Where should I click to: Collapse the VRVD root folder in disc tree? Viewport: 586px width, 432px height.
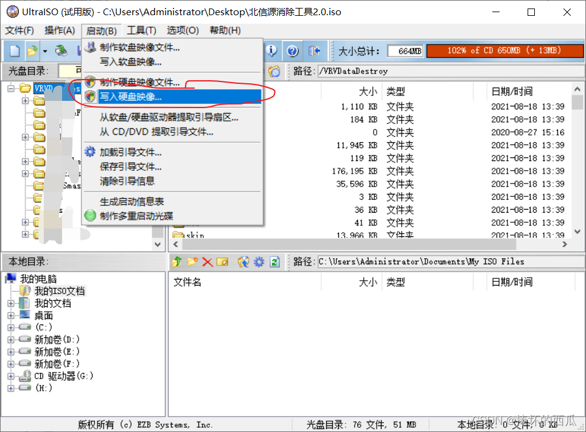(x=11, y=89)
